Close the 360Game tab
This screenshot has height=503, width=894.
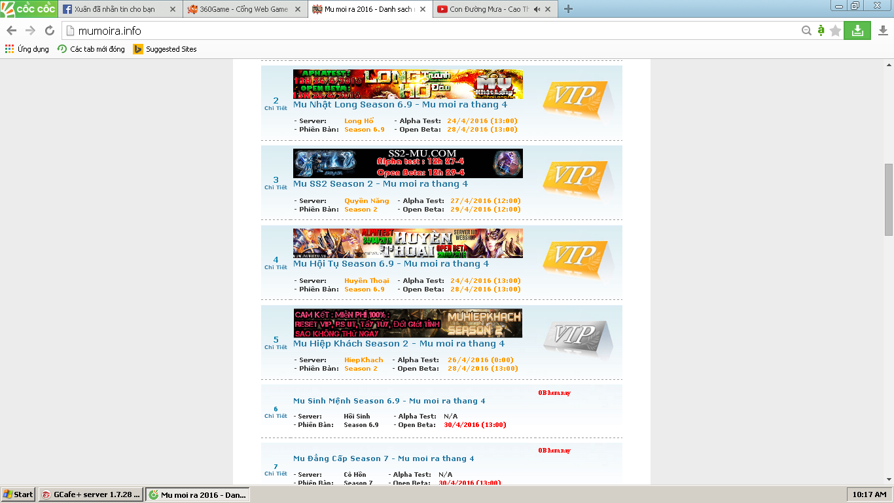[296, 9]
